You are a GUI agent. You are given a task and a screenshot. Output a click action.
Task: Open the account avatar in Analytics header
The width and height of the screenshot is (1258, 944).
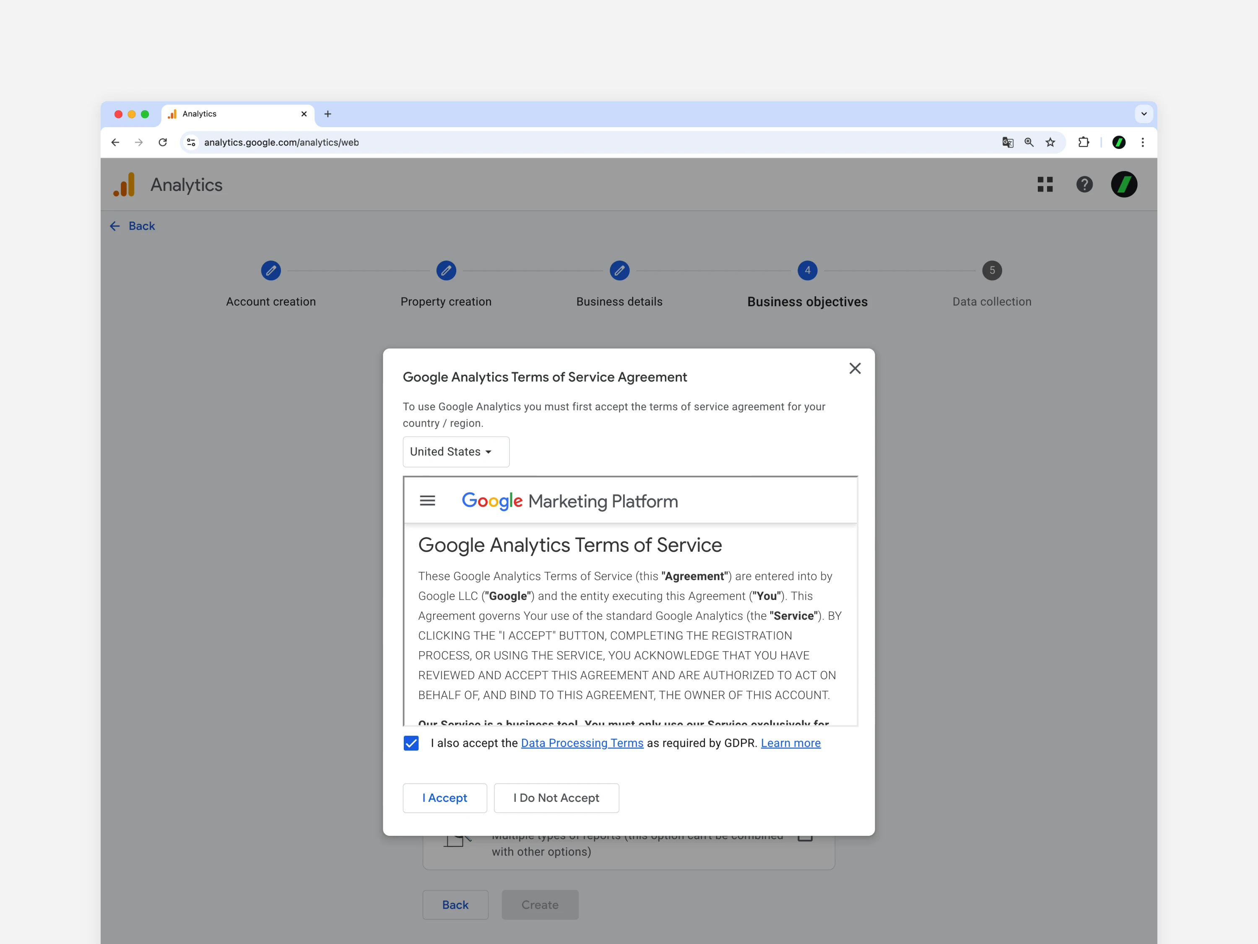pos(1124,184)
